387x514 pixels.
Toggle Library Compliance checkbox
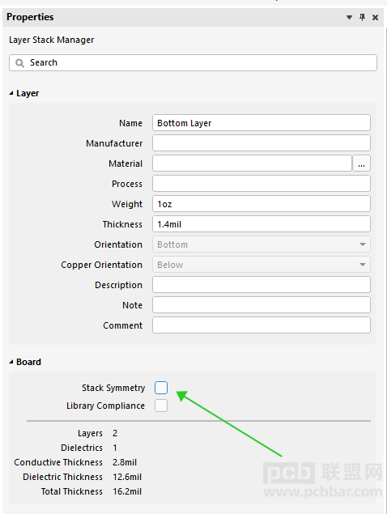click(161, 406)
